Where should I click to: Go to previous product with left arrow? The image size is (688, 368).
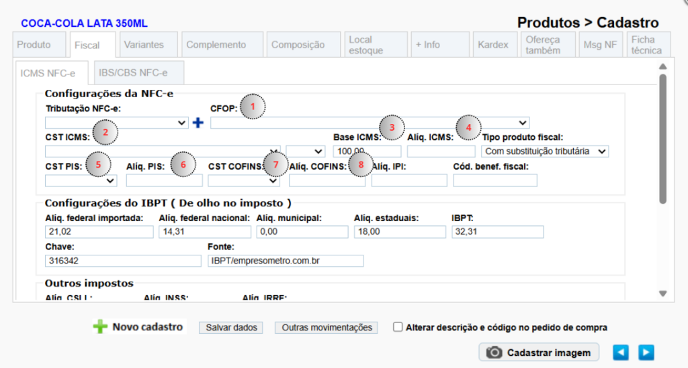point(620,352)
